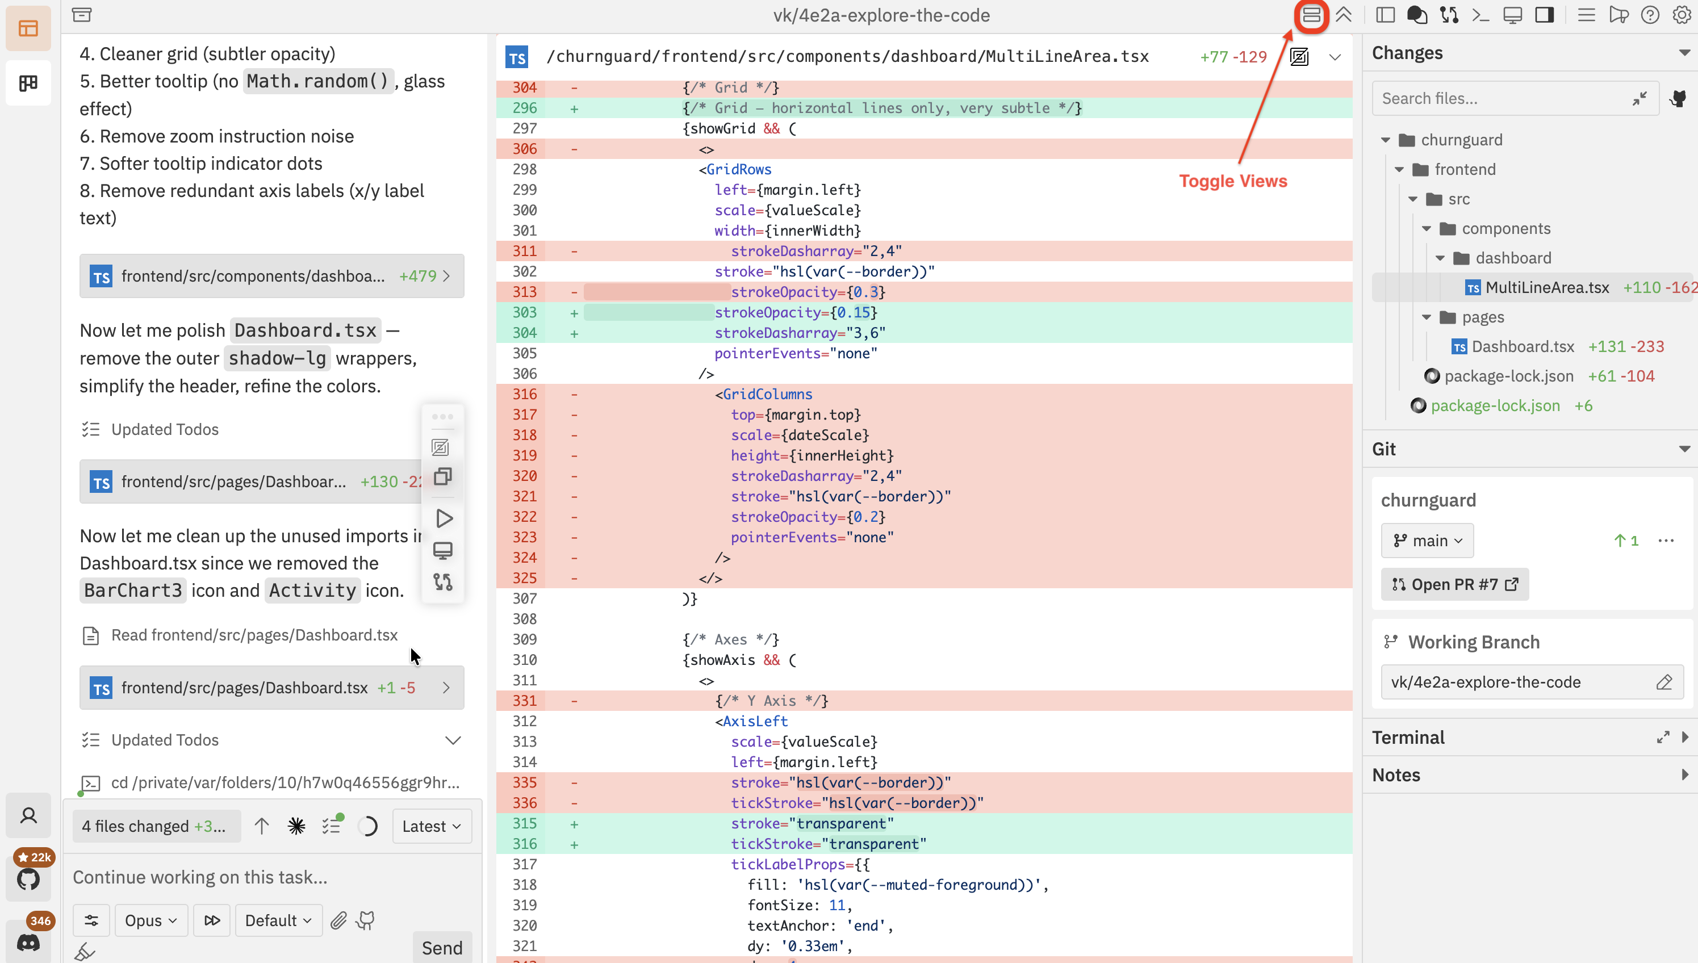
Task: Open the terminal icon in the top toolbar
Action: [x=1480, y=15]
